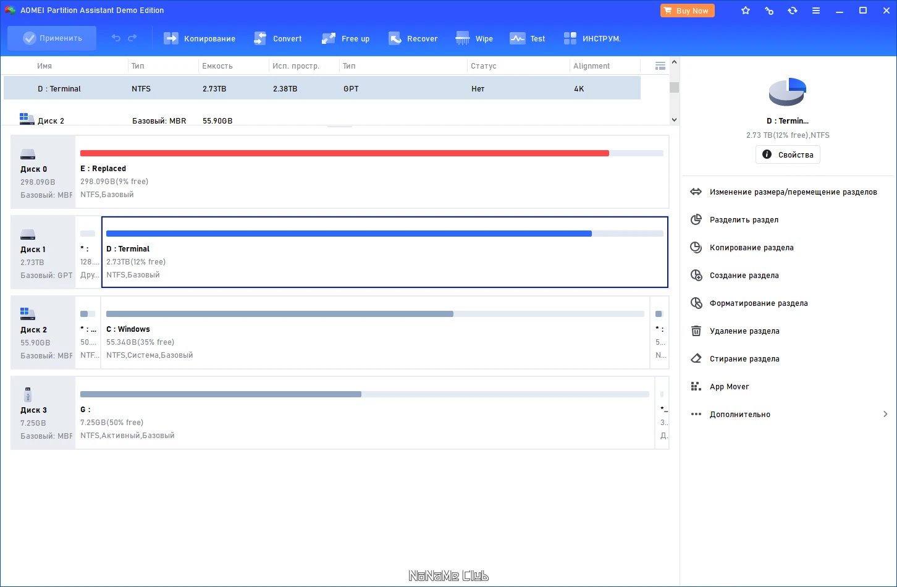Select the Диск 3 USB drive header
This screenshot has width=897, height=587.
[43, 413]
